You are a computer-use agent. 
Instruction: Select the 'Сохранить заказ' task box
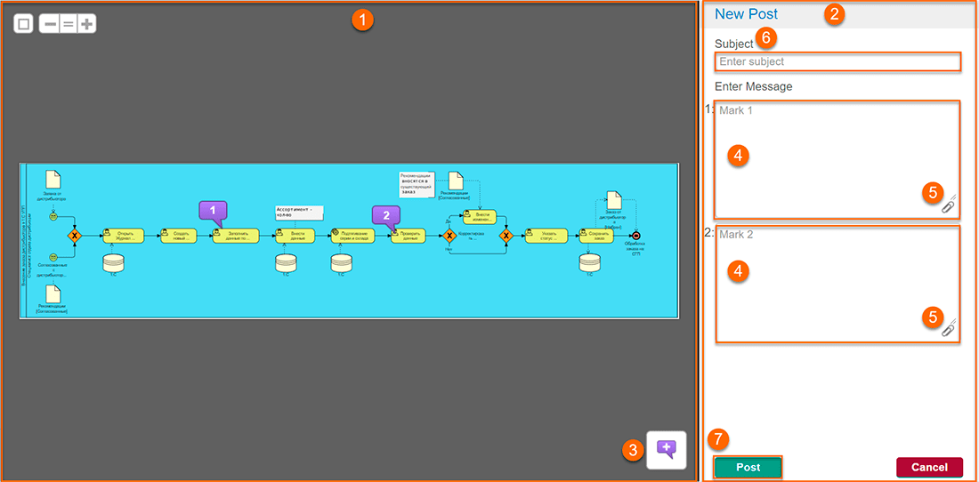[x=596, y=236]
